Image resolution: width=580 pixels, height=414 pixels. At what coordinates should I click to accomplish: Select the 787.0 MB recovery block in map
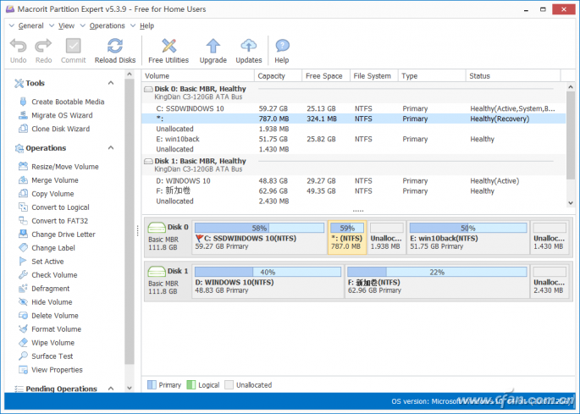coord(347,237)
